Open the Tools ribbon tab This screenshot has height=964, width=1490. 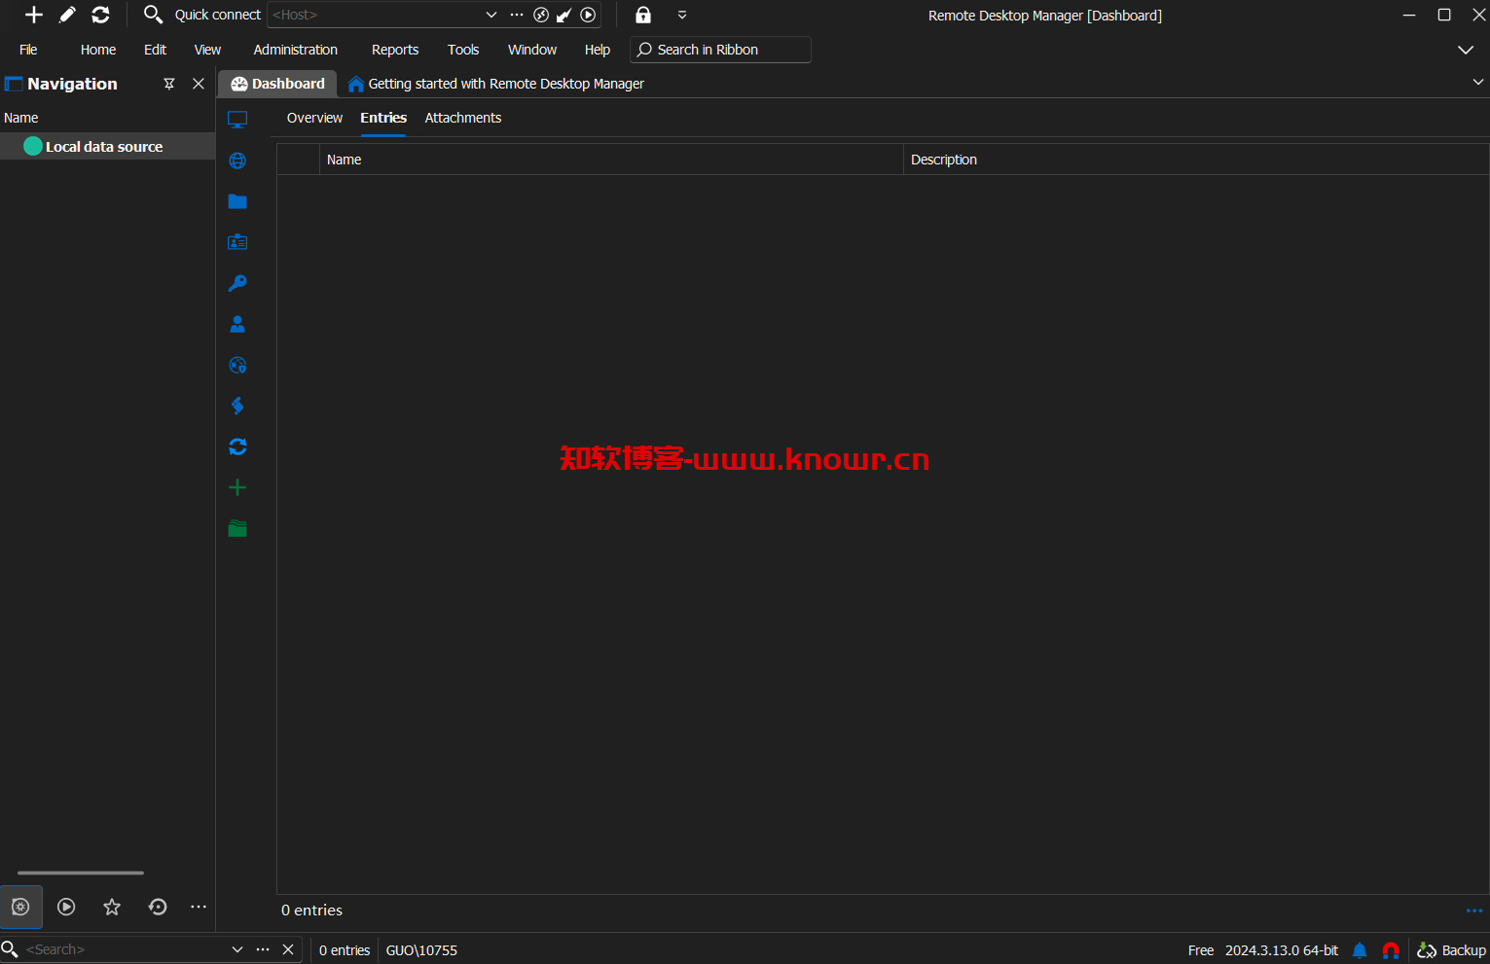463,50
